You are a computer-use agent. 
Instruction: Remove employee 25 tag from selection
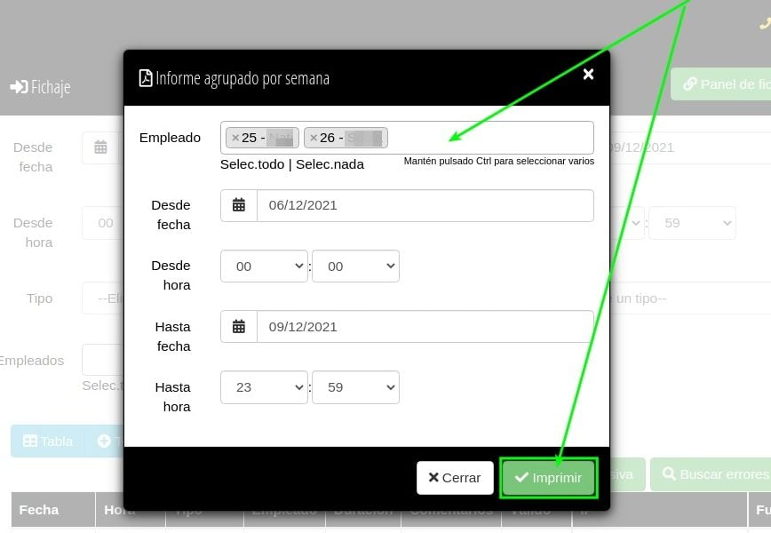pos(235,138)
